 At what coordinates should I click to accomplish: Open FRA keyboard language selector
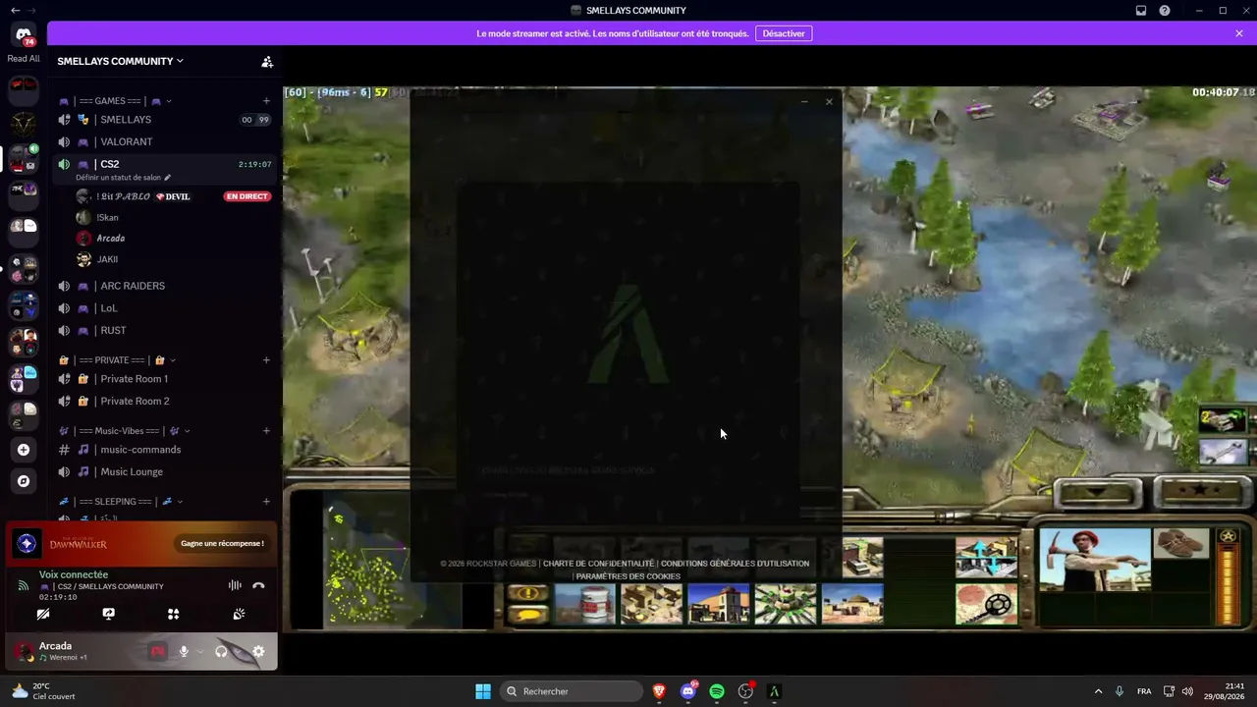1144,691
